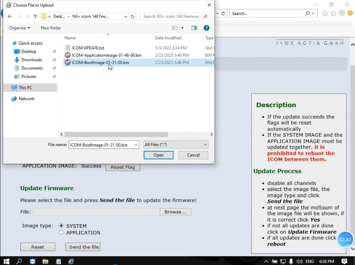This screenshot has width=355, height=265.
Task: Click the ENG language indicator
Action: click(310, 261)
